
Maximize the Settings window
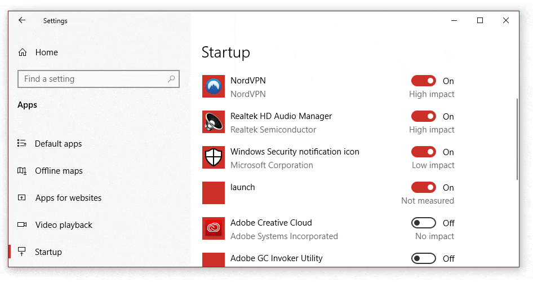pos(480,20)
